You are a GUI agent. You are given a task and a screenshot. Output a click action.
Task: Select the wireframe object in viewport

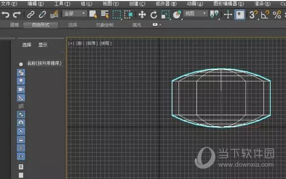tap(221, 98)
